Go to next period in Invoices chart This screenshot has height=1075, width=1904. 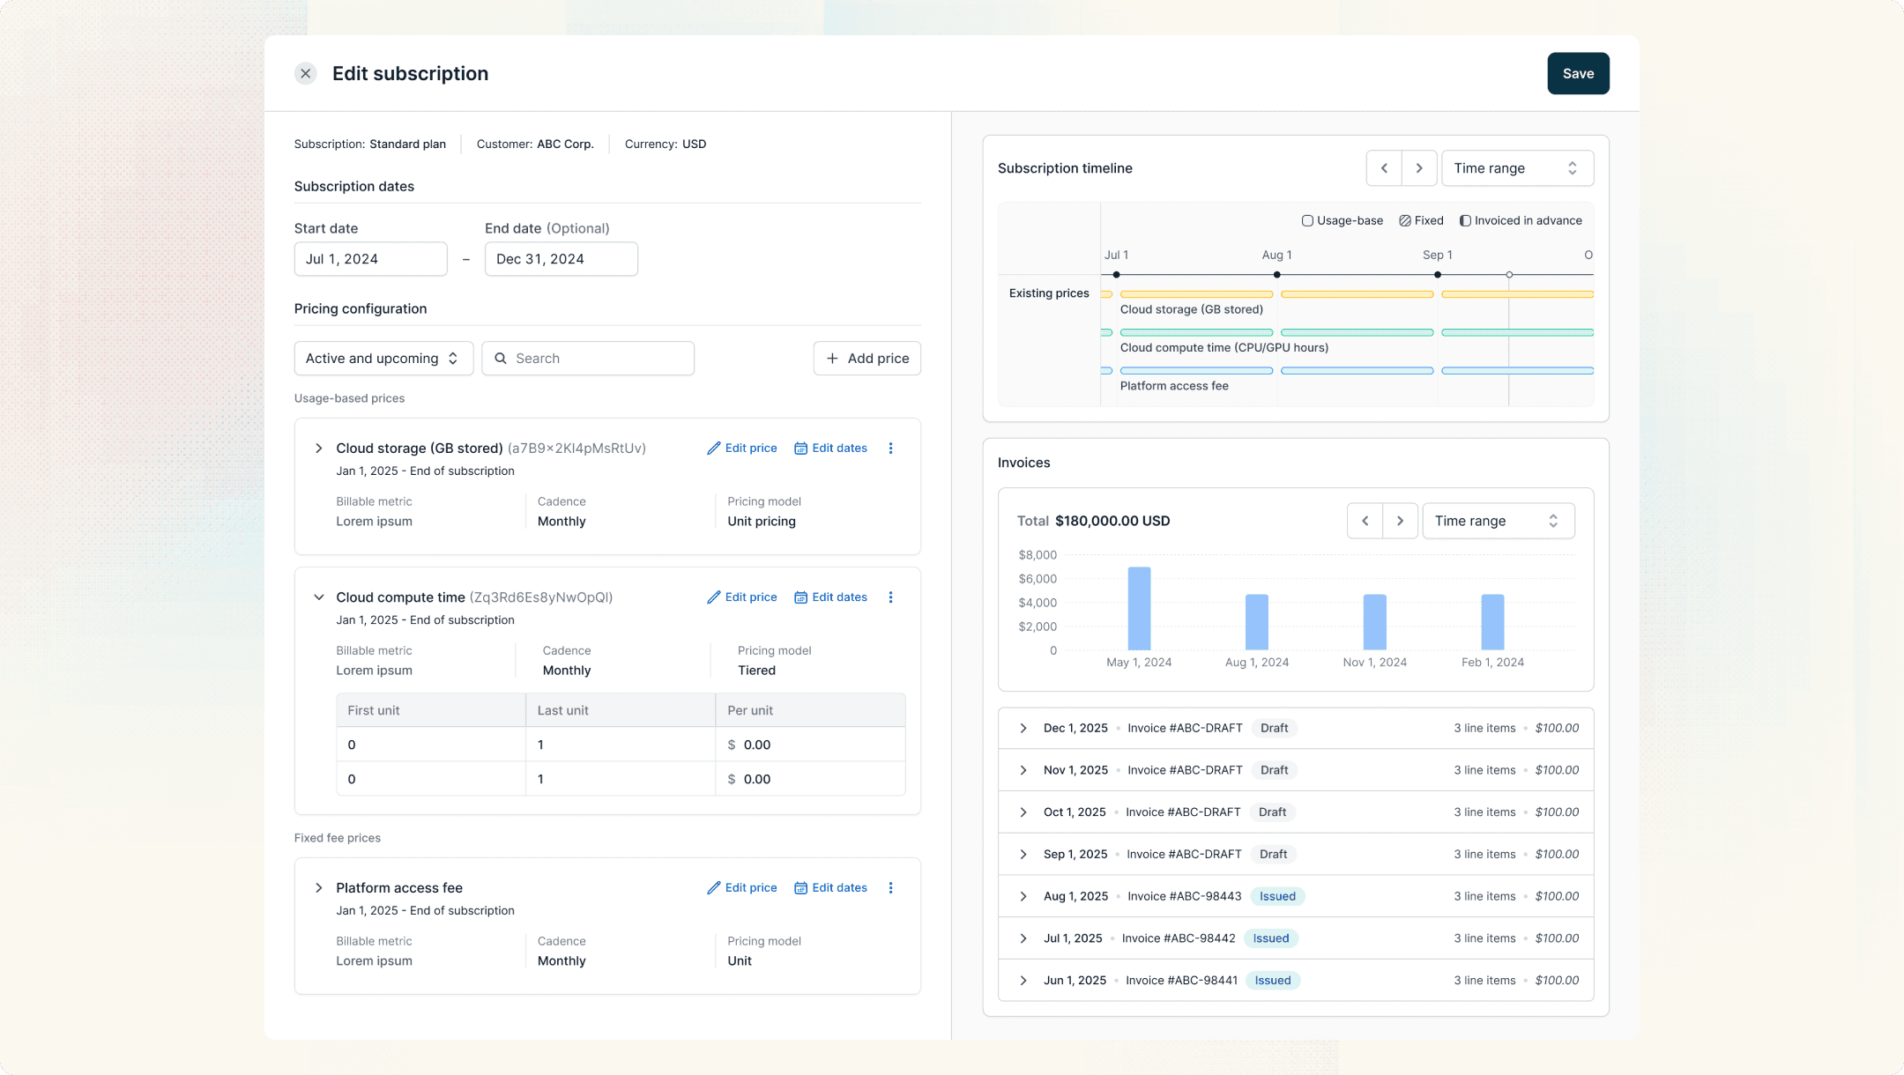click(1400, 521)
